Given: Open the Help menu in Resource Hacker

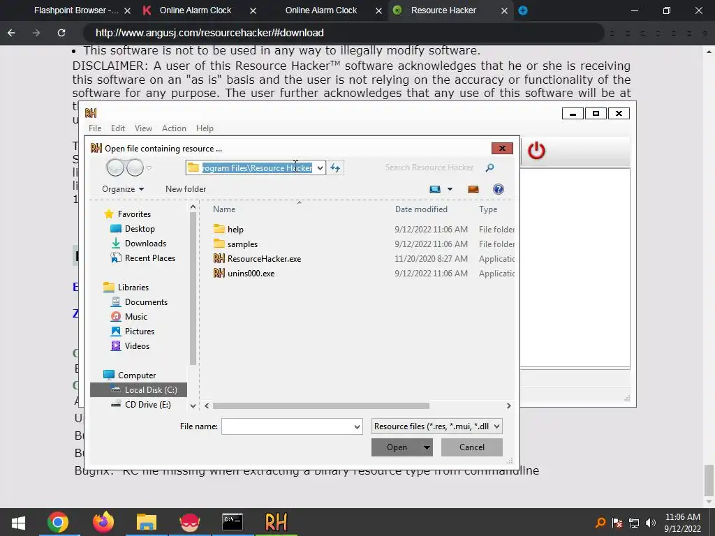Looking at the screenshot, I should pyautogui.click(x=205, y=128).
